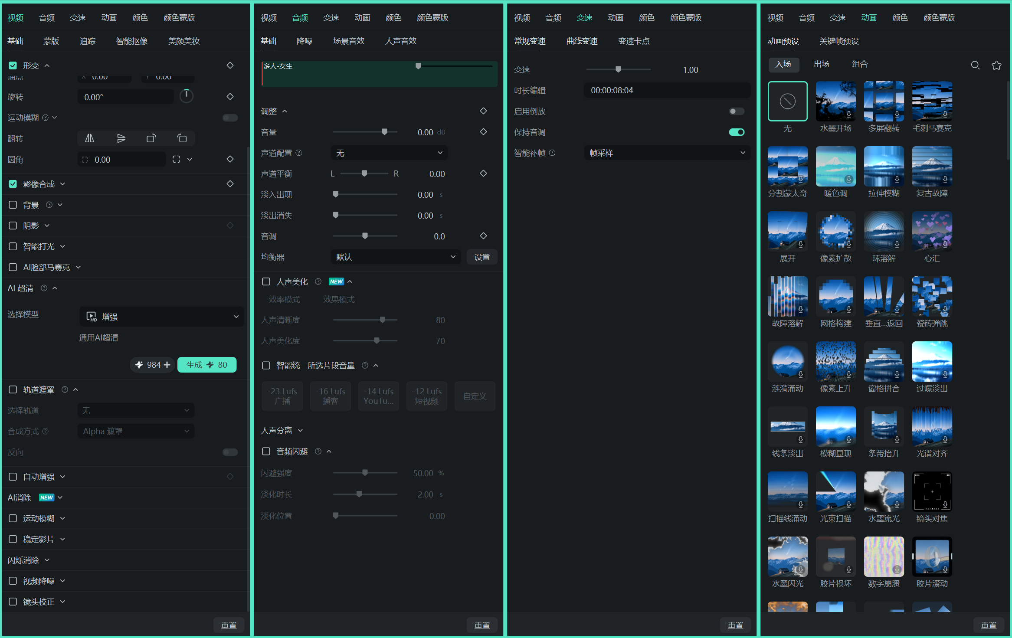The image size is (1012, 638).
Task: Toggle the 启用倒放 reverse switch
Action: point(737,111)
